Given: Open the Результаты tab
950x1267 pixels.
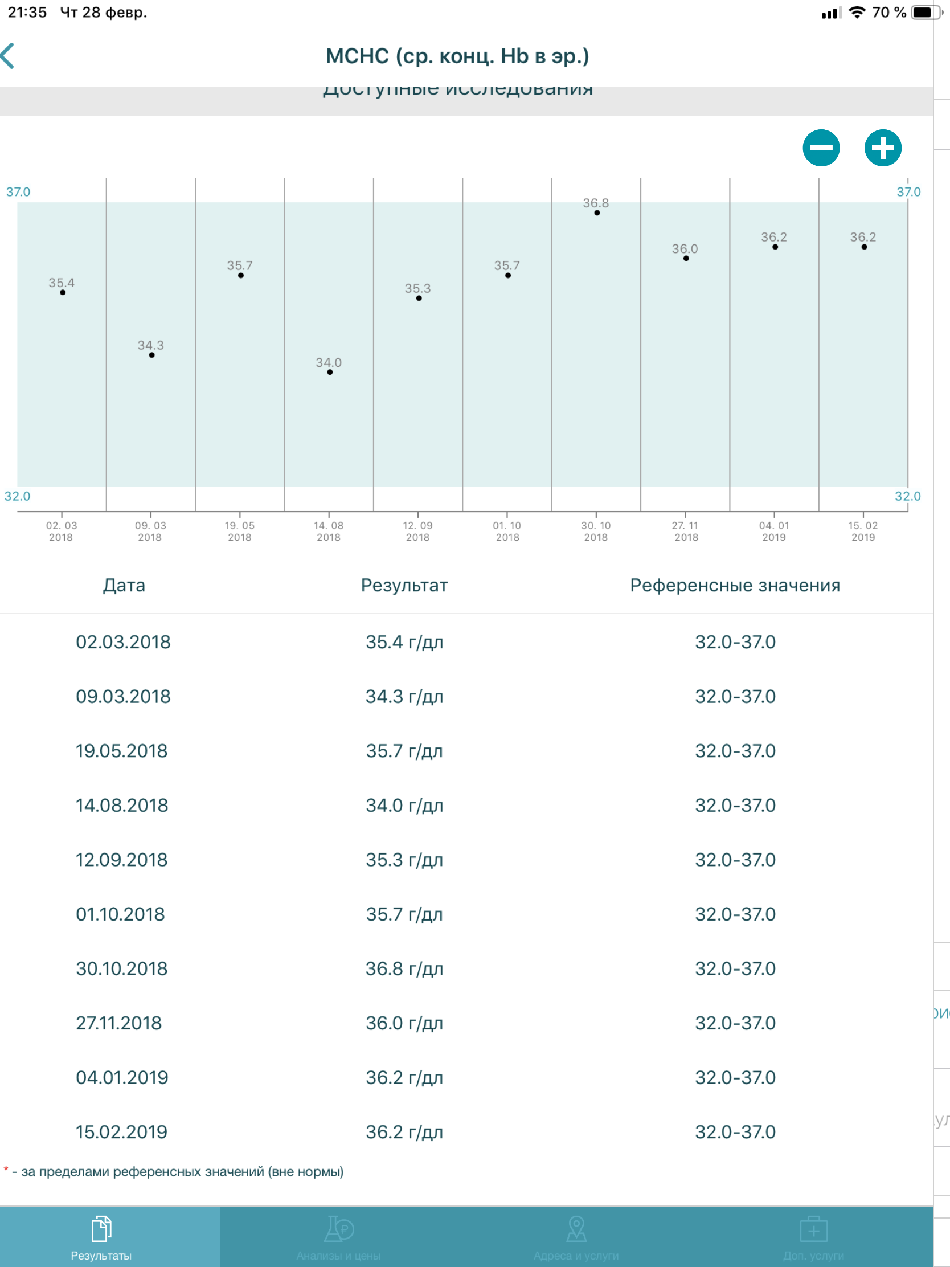Looking at the screenshot, I should click(x=101, y=1237).
